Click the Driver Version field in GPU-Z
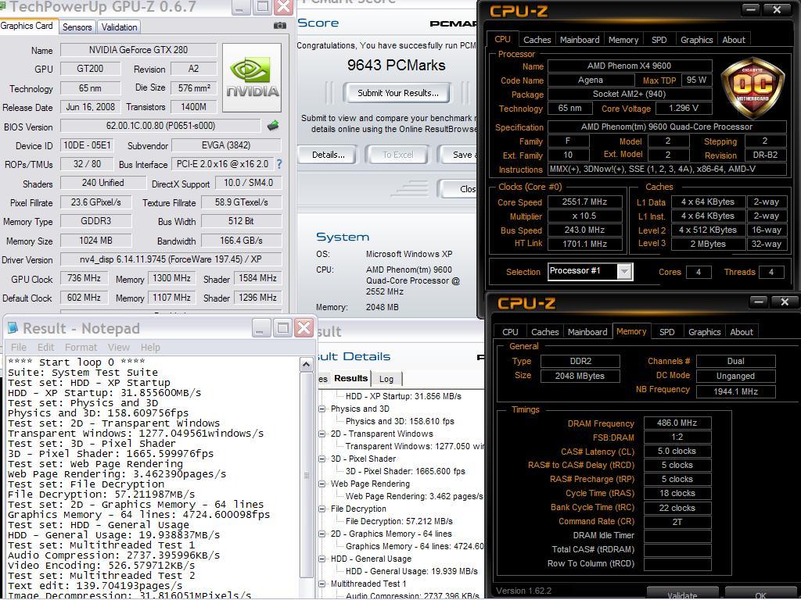Viewport: 801px width, 600px height. 171,259
